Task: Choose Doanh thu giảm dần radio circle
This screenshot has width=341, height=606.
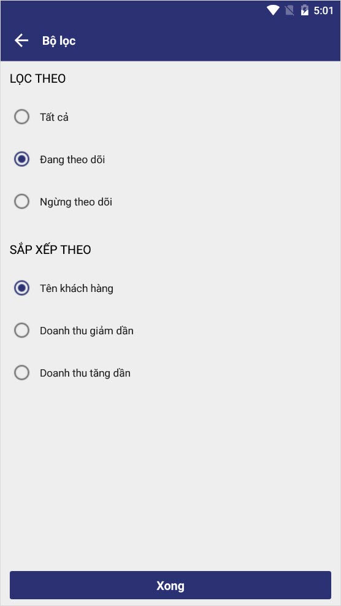Action: tap(21, 331)
